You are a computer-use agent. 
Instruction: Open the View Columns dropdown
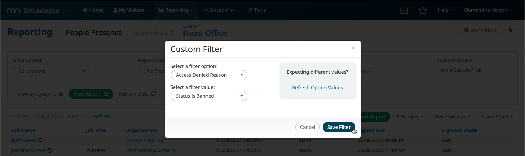click(x=452, y=117)
